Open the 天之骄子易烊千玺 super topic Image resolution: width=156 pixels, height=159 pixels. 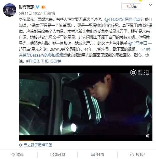(38, 145)
